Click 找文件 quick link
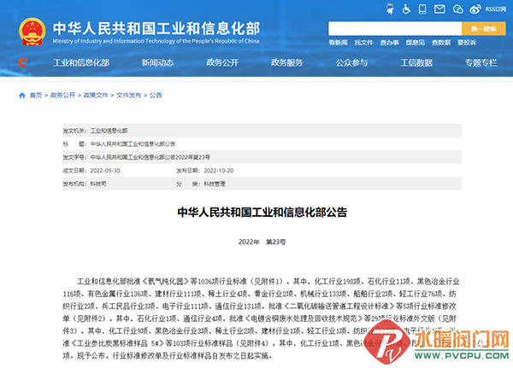This screenshot has width=513, height=368. click(x=364, y=43)
